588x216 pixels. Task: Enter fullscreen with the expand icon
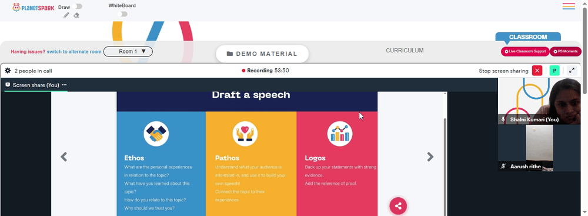pos(572,70)
